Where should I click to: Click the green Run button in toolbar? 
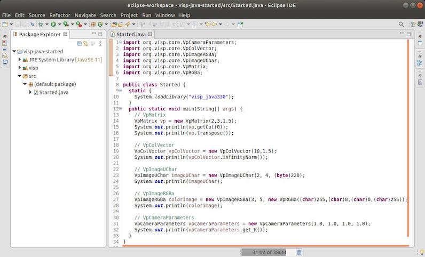click(x=53, y=24)
